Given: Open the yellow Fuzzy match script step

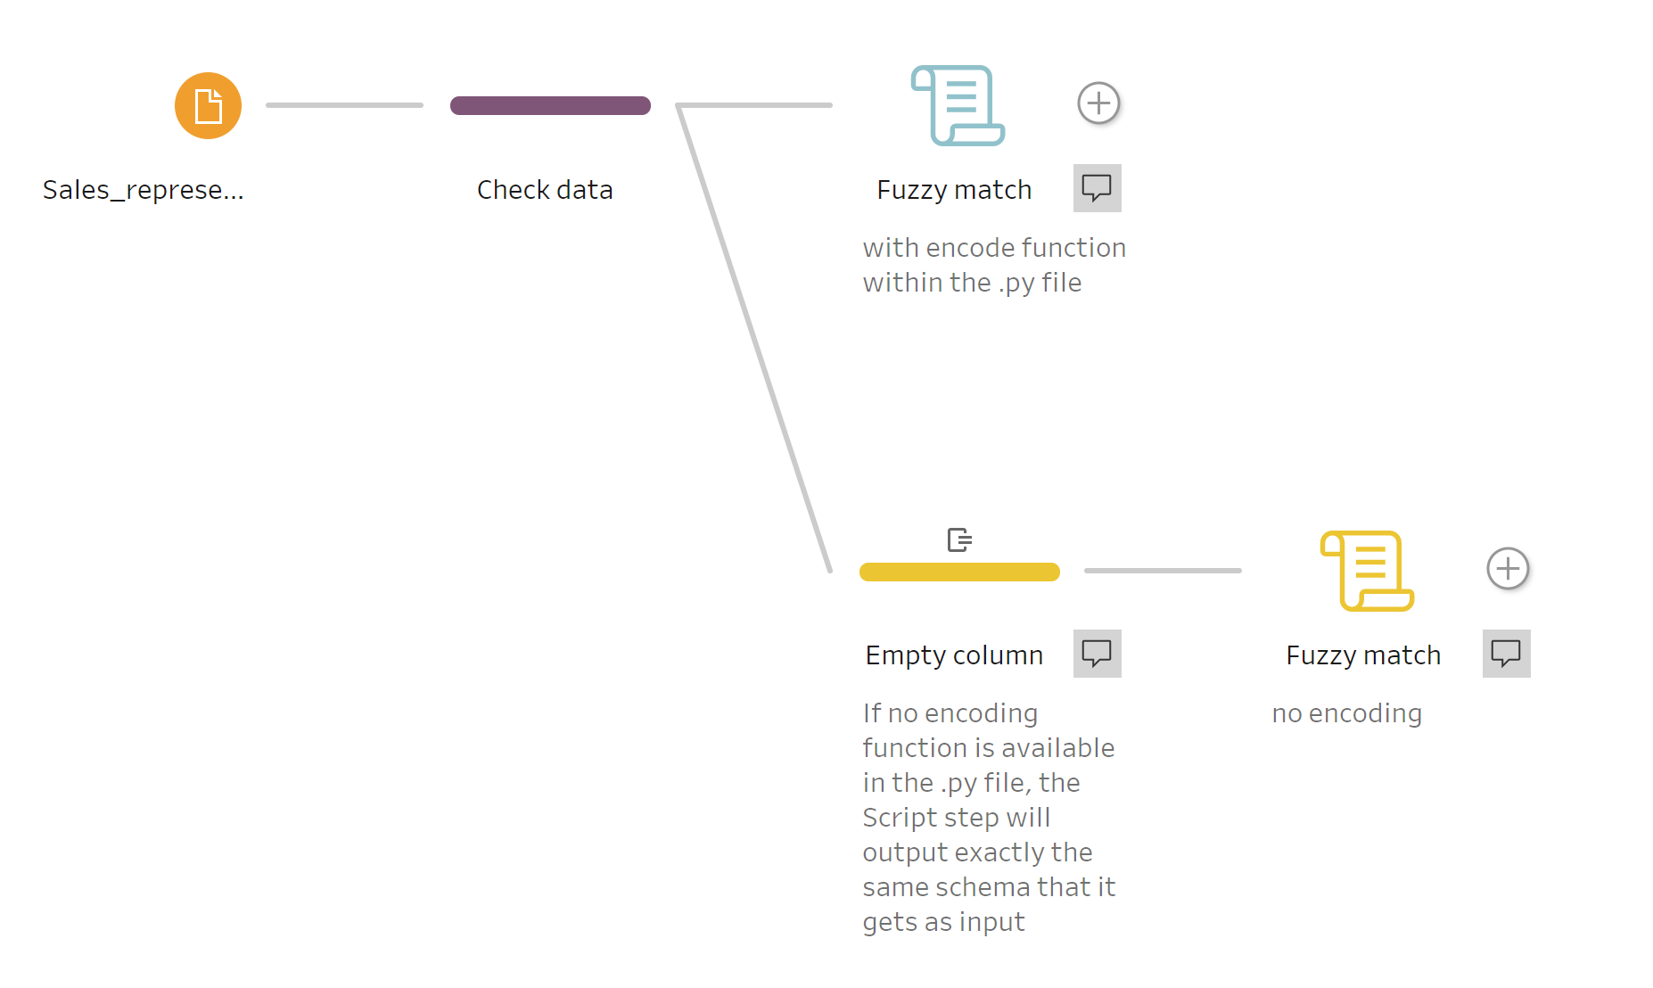Looking at the screenshot, I should pos(1367,571).
